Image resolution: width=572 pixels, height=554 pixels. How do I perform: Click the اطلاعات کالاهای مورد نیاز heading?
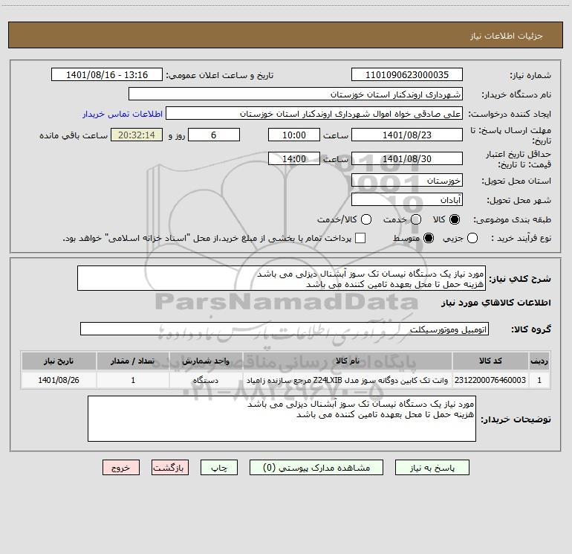(496, 303)
